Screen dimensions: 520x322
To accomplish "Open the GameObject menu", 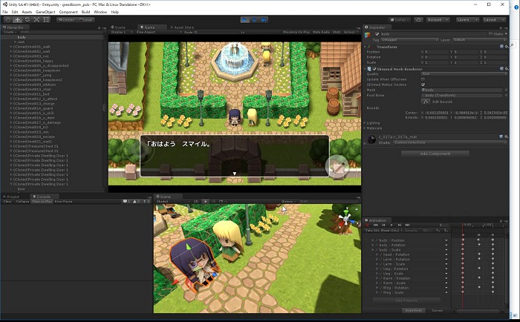I will pyautogui.click(x=45, y=12).
